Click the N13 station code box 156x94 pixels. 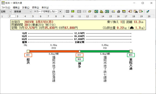(x=131, y=55)
